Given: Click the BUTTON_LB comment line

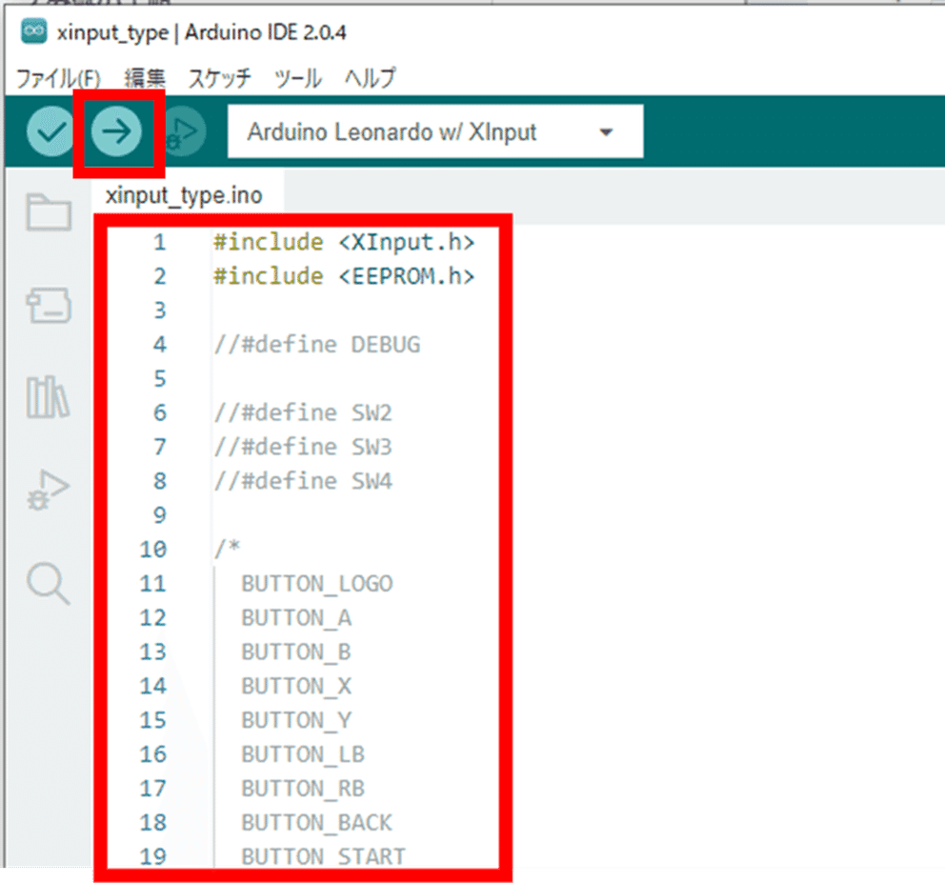Looking at the screenshot, I should (x=303, y=754).
